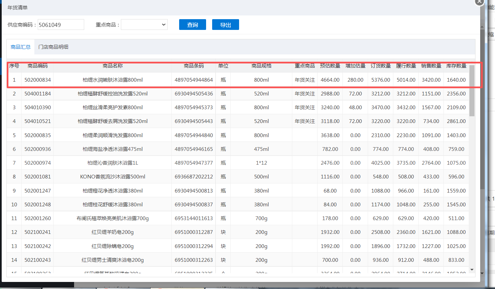Open the 门店商品明细 tab
This screenshot has width=495, height=289.
[x=53, y=47]
